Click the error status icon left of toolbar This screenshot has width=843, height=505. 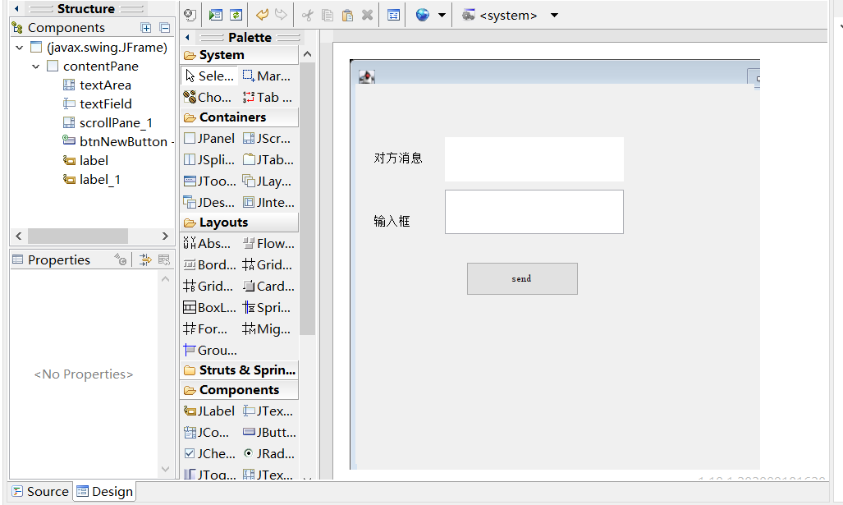click(x=190, y=15)
